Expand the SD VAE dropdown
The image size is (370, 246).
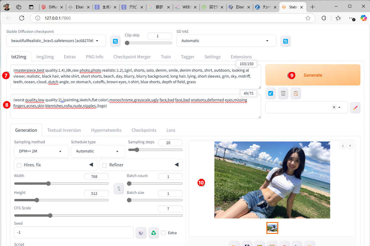(226, 41)
